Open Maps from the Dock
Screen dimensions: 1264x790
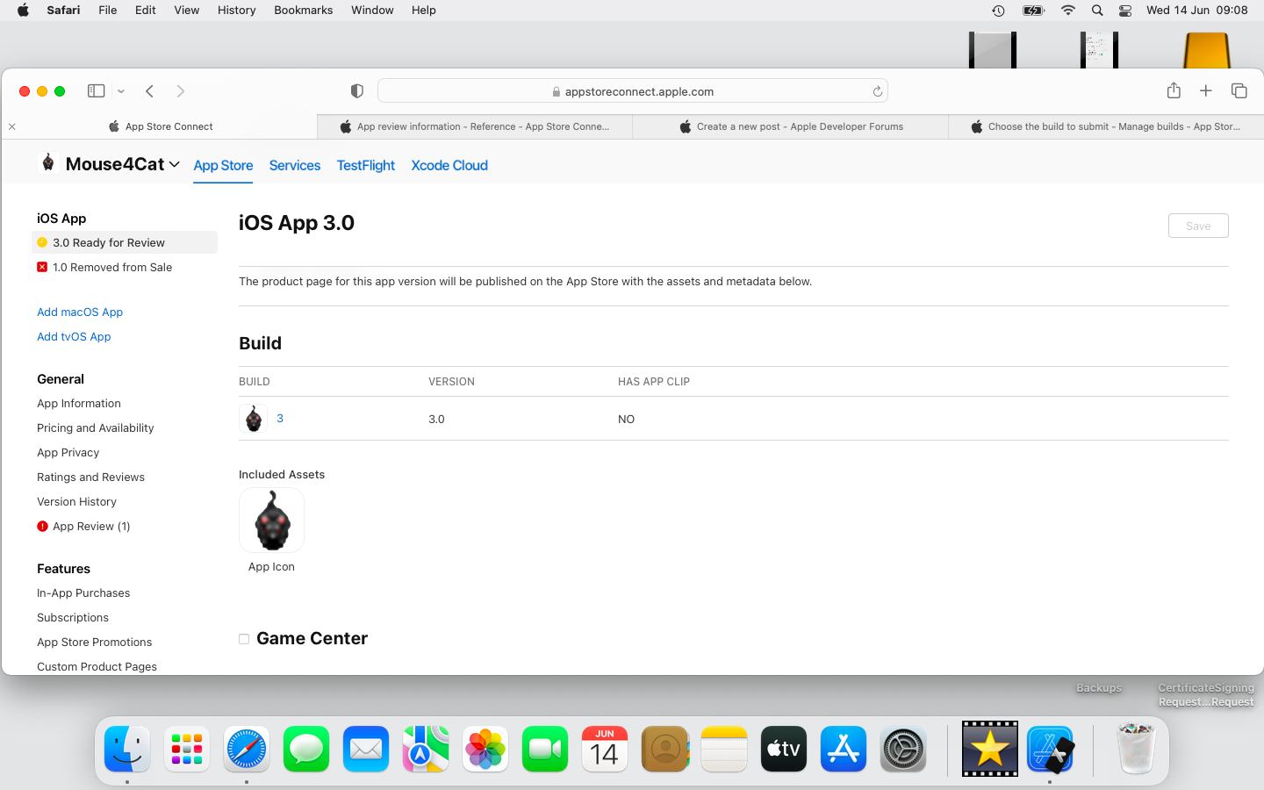pos(426,749)
